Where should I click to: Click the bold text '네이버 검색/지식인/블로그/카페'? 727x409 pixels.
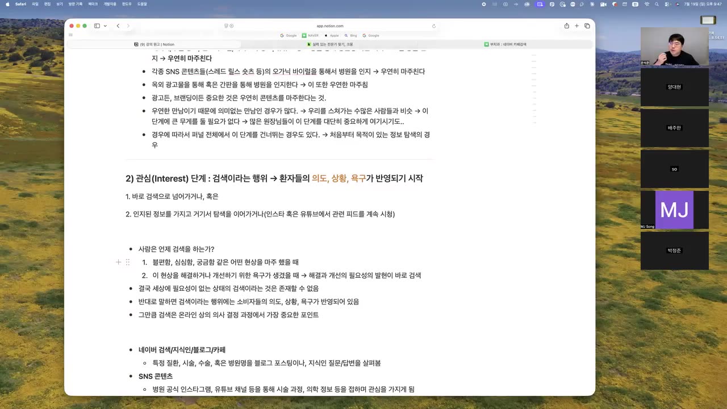182,350
